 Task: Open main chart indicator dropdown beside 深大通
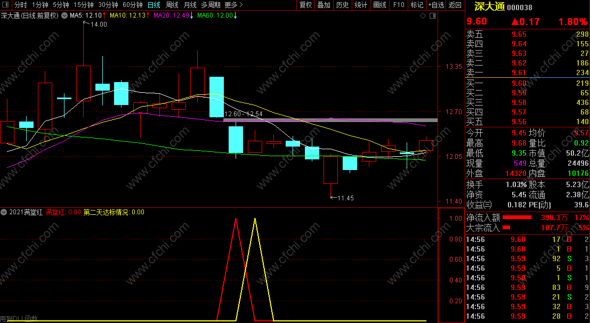tap(64, 16)
